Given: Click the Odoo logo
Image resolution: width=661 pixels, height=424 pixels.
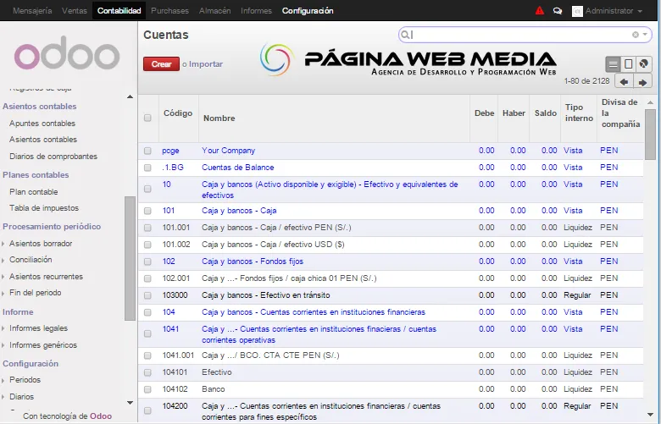Looking at the screenshot, I should [67, 53].
